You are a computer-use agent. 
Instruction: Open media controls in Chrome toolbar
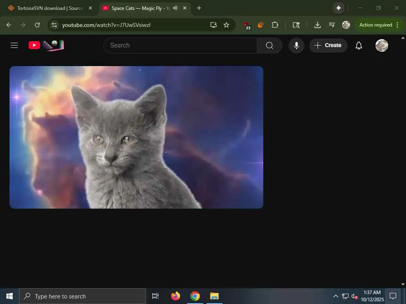(x=332, y=25)
